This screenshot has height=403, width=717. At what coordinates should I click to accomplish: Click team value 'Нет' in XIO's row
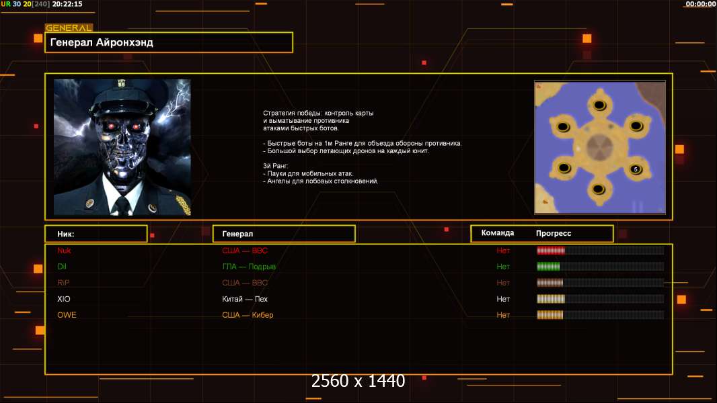click(x=503, y=299)
